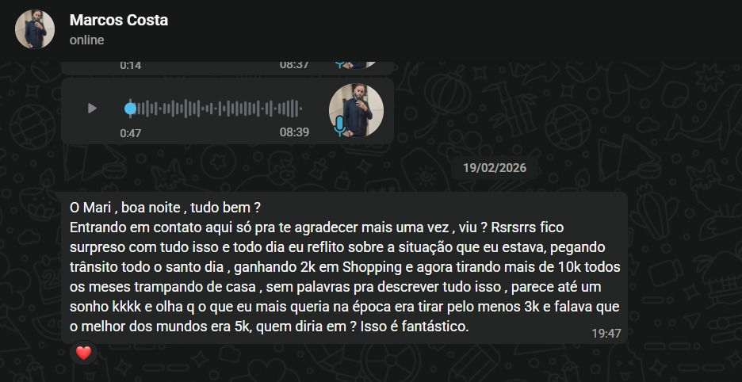The image size is (742, 382).
Task: Click the 08:39 voice message timestamp
Action: pos(294,132)
